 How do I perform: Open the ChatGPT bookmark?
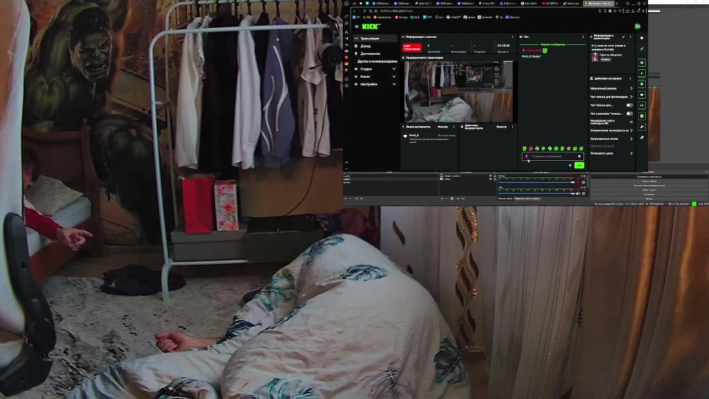tap(455, 17)
